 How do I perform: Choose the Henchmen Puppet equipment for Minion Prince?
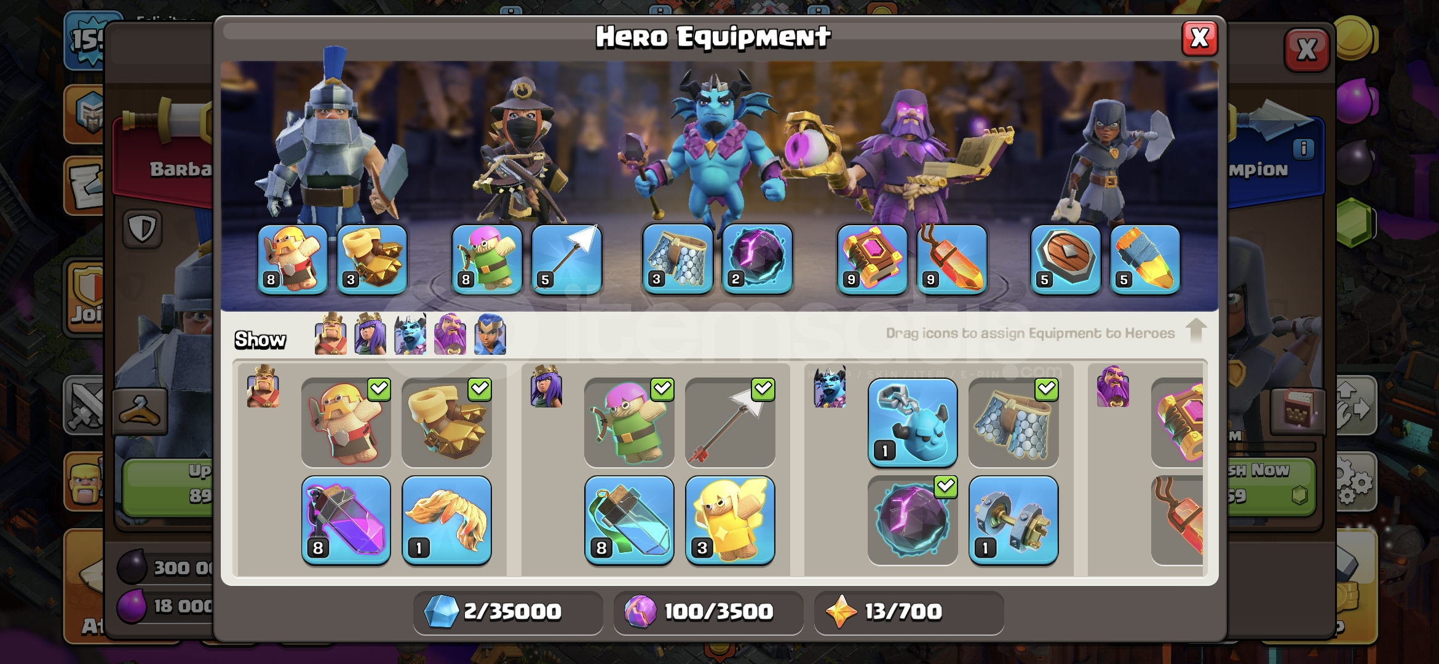click(913, 423)
